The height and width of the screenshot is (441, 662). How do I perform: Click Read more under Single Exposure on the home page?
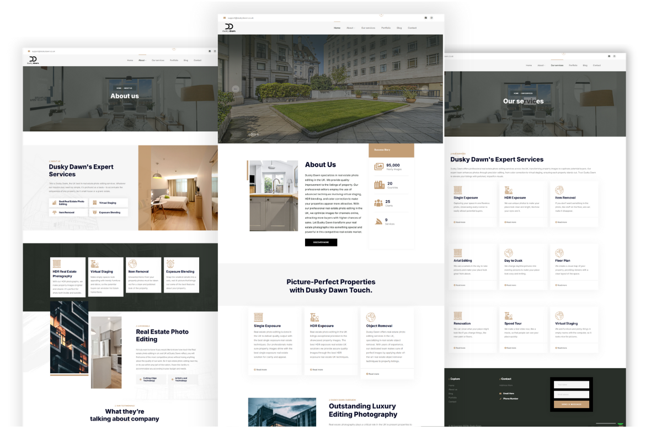click(261, 369)
